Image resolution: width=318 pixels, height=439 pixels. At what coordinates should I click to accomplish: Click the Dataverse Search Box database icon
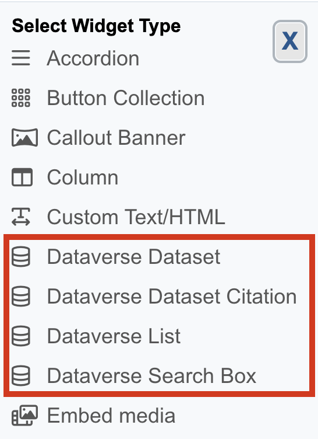coord(21,376)
